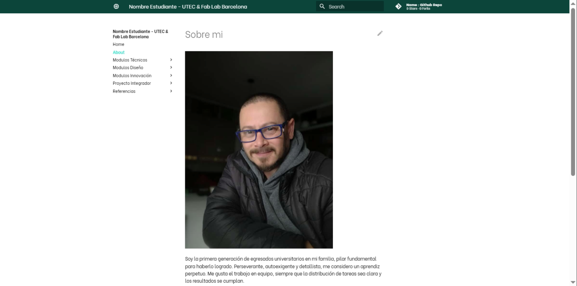This screenshot has height=286, width=577.
Task: Click the profile photo image
Action: click(259, 150)
